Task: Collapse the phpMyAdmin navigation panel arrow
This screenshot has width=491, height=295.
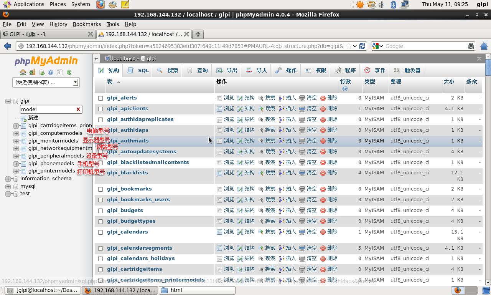Action: click(97, 59)
